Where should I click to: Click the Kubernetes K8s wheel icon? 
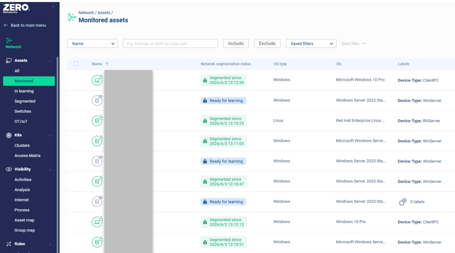pyautogui.click(x=9, y=135)
